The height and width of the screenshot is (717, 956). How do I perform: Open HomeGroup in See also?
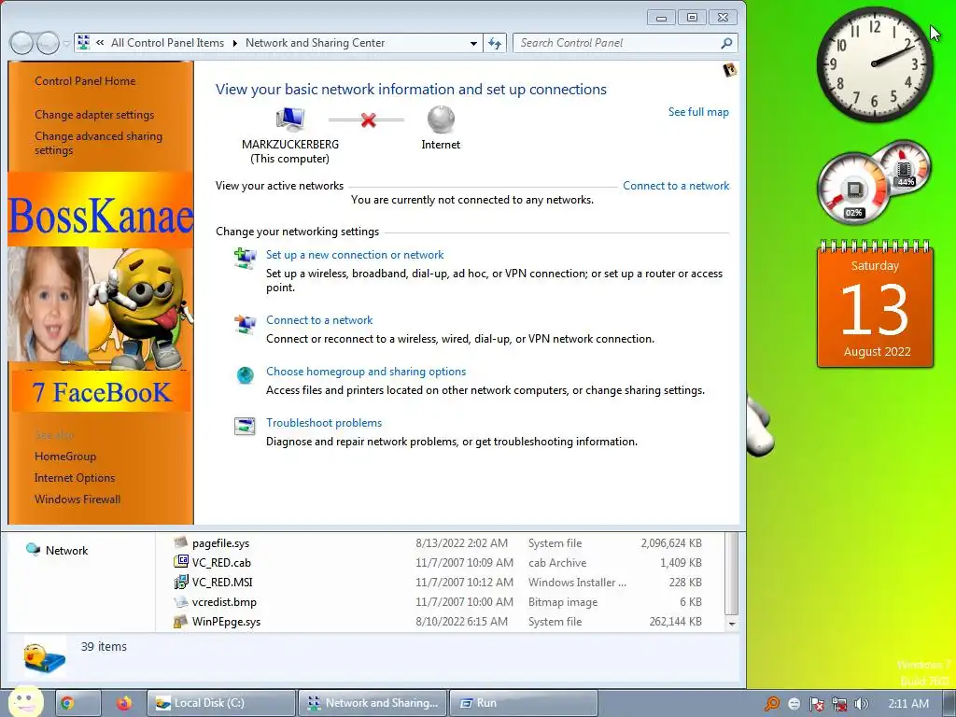click(x=65, y=456)
